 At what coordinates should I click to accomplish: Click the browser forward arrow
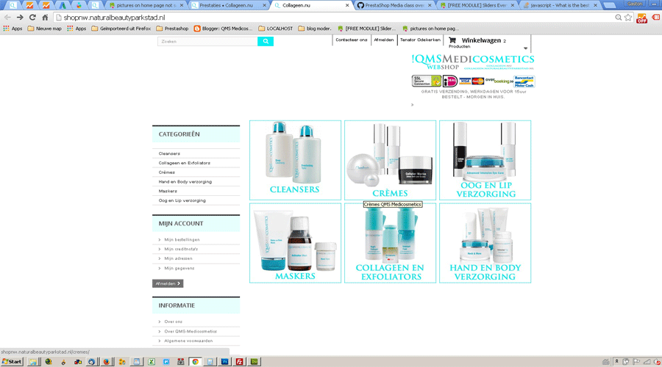[x=20, y=18]
